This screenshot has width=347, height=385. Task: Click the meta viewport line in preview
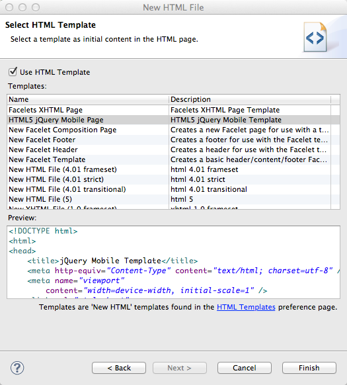[x=76, y=280]
